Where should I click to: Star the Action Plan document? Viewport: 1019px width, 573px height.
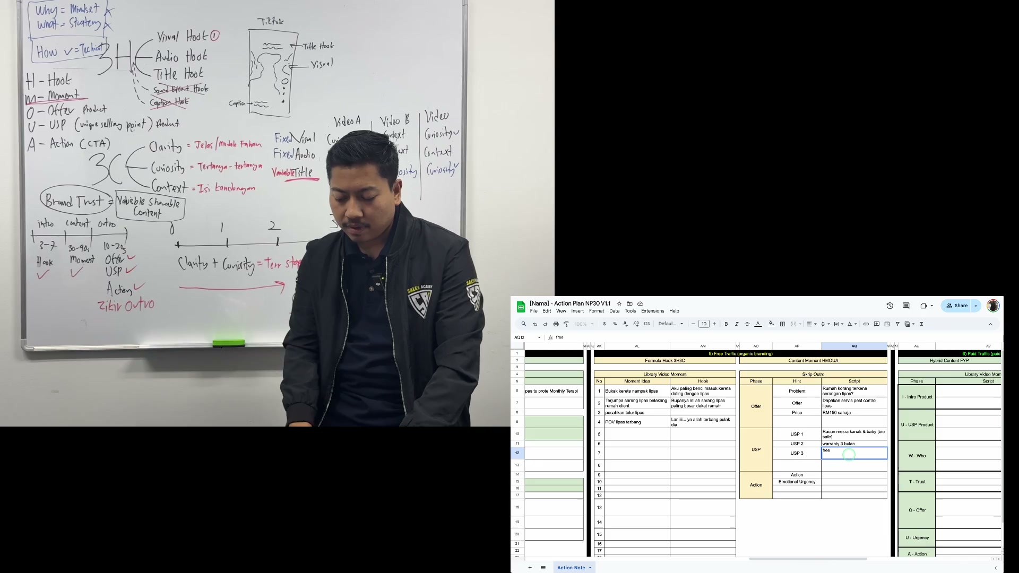click(x=619, y=303)
